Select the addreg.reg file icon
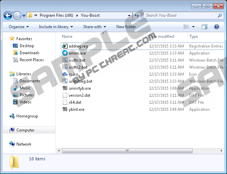 [65, 46]
